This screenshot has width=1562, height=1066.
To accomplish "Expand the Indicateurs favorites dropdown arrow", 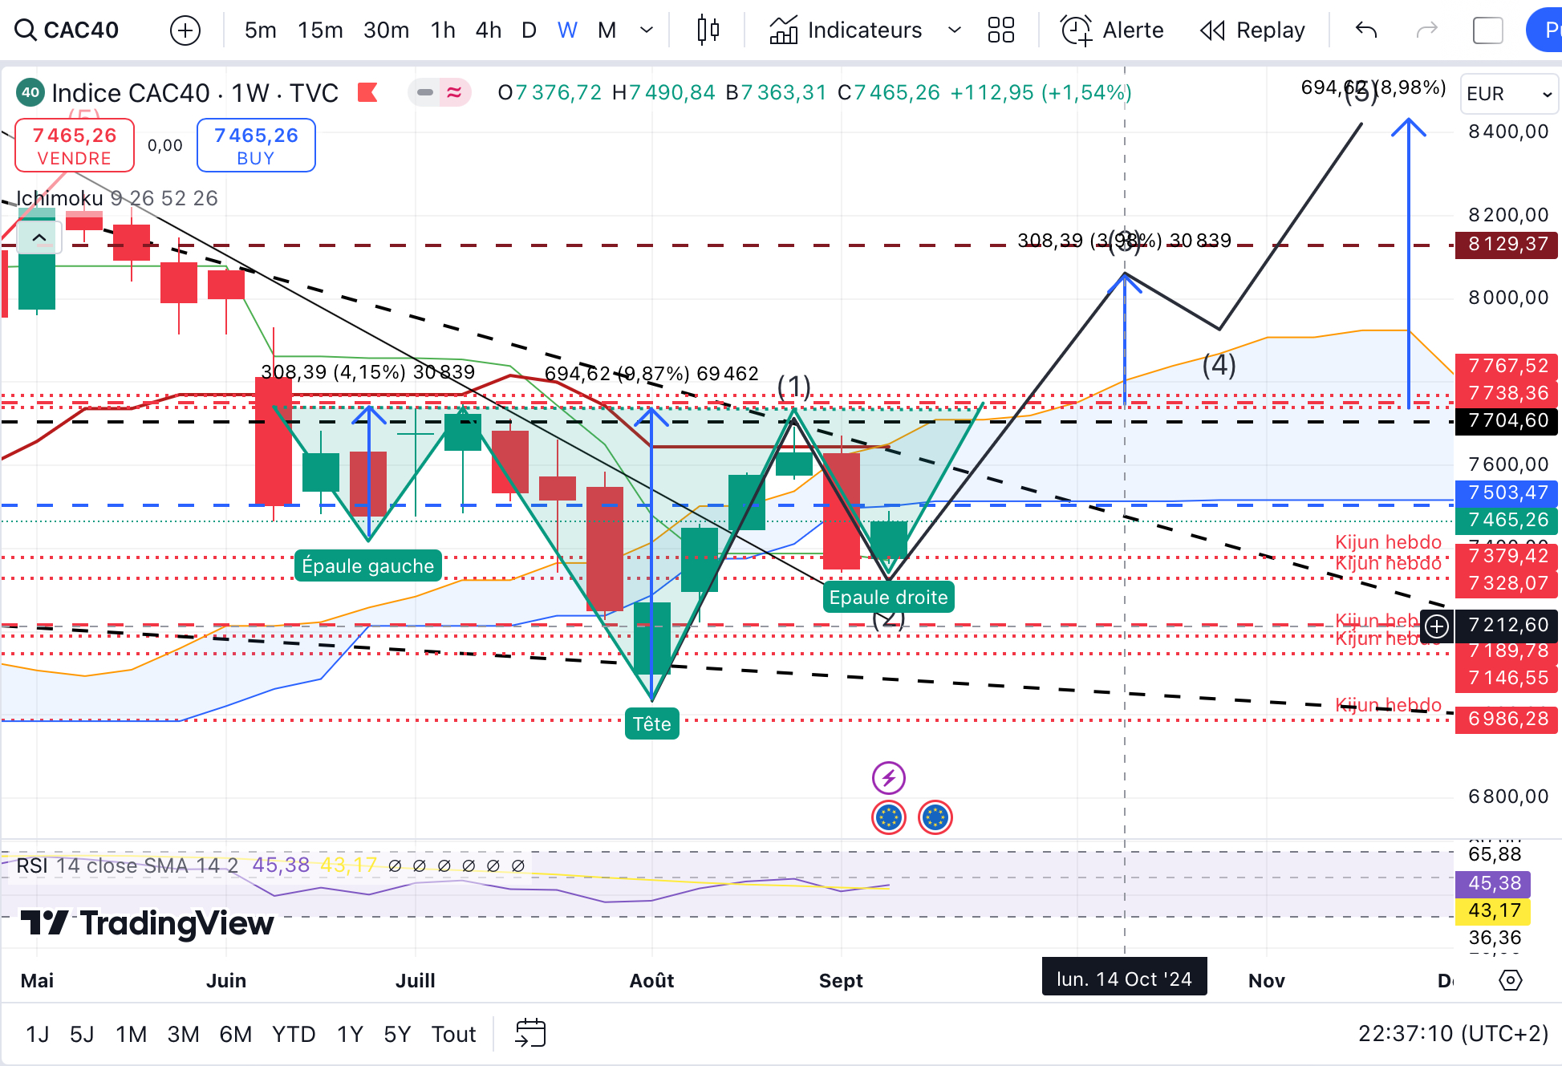I will 954,30.
